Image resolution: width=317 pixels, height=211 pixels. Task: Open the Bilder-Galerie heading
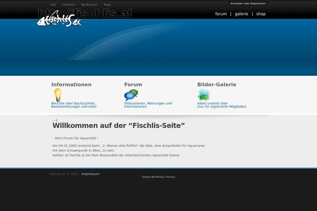coord(217,84)
